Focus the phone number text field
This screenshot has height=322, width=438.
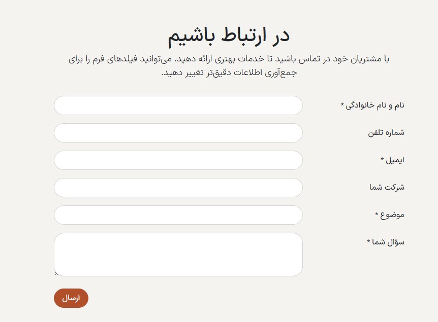(x=178, y=133)
